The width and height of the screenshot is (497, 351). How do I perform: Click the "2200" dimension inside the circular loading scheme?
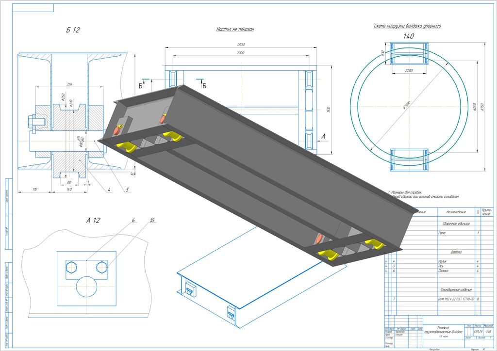(409, 71)
